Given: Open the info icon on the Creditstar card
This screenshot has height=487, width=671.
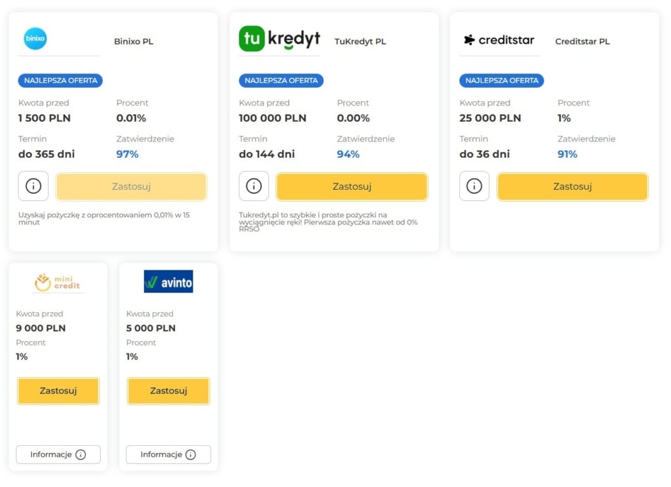Looking at the screenshot, I should (x=474, y=186).
